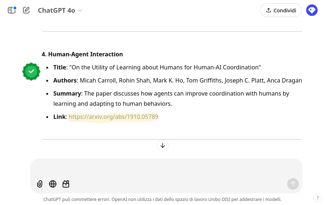The width and height of the screenshot is (325, 205).
Task: Attach a file using paperclip icon
Action: click(x=40, y=184)
